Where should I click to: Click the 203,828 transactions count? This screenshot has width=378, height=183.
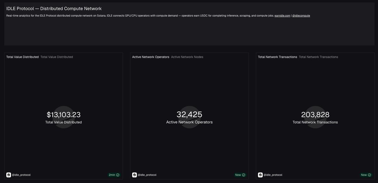(x=315, y=115)
